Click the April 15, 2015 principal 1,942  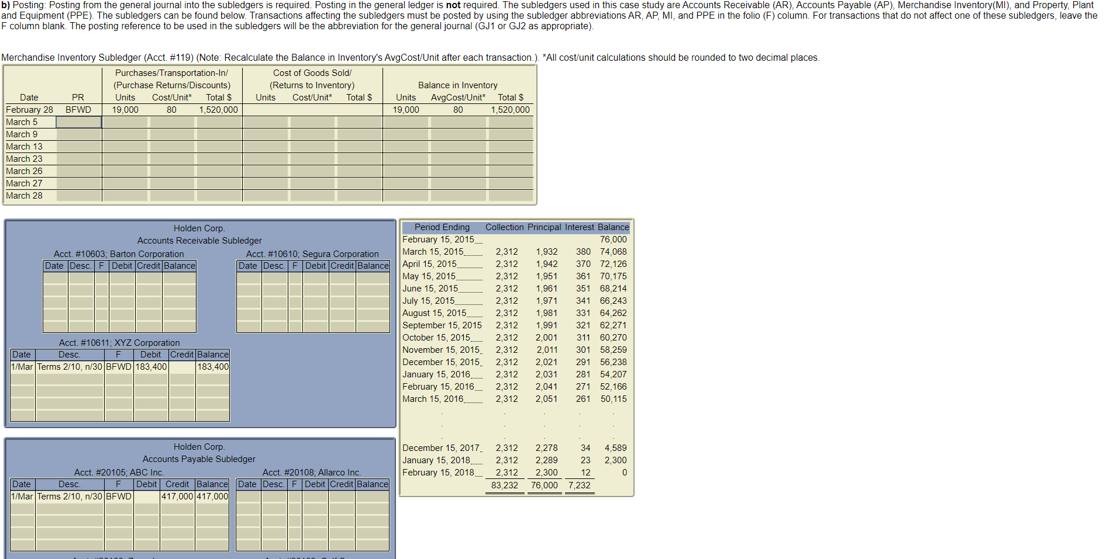547,264
